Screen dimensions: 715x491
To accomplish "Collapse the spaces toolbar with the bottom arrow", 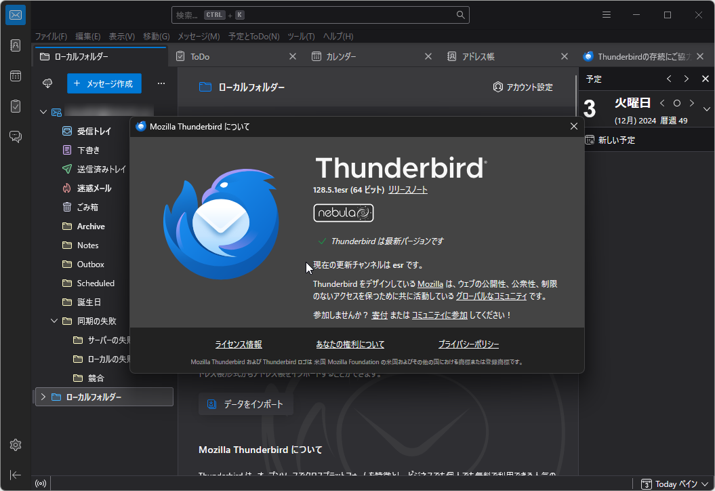I will click(15, 475).
